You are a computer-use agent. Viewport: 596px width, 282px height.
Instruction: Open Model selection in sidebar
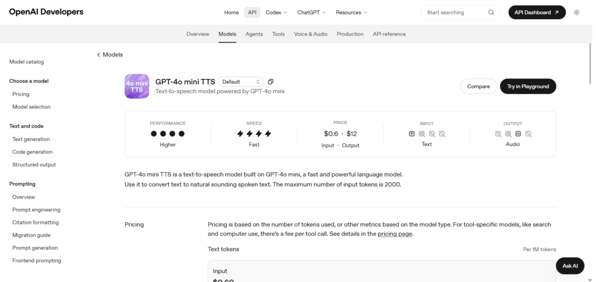click(x=31, y=107)
